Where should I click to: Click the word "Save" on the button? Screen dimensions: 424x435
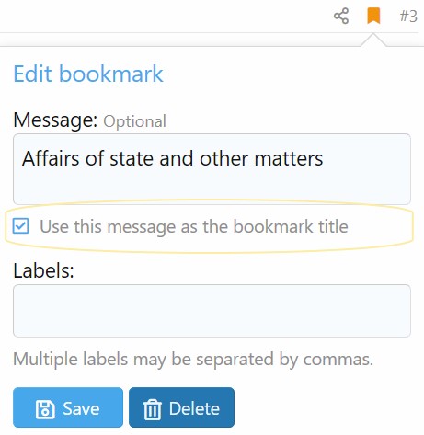81,408
